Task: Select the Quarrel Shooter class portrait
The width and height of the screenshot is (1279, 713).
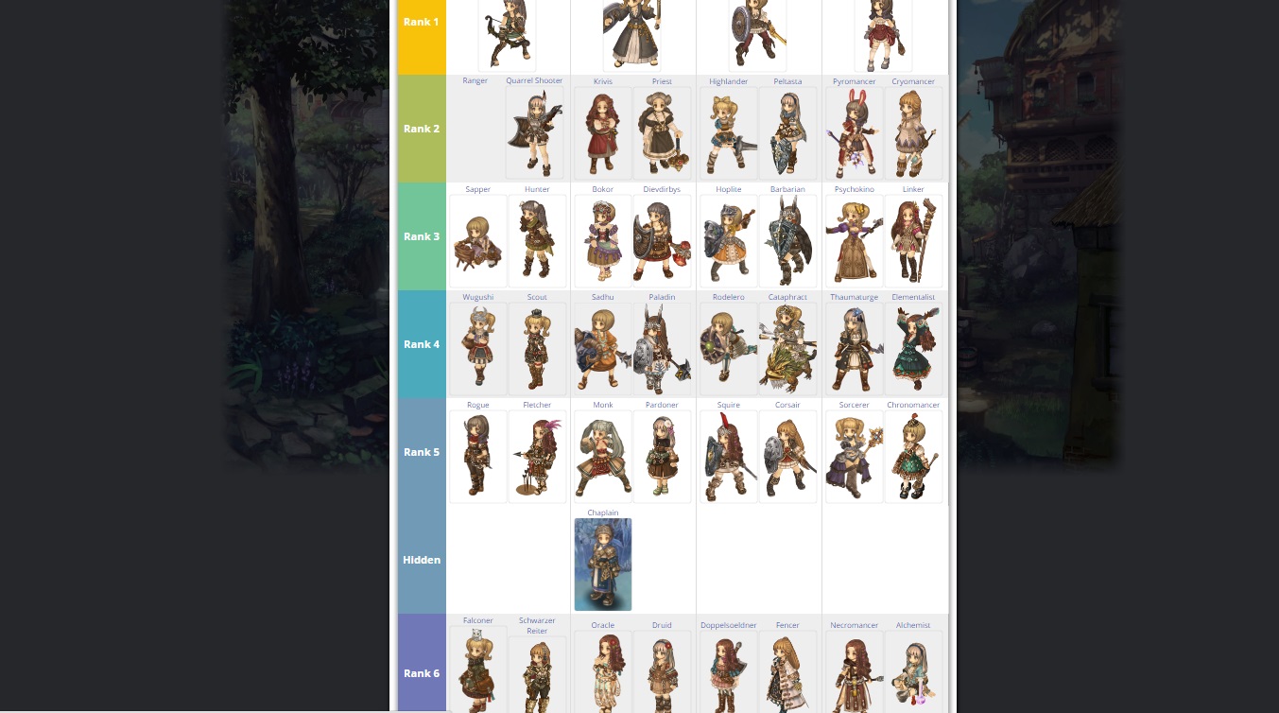Action: pyautogui.click(x=535, y=133)
